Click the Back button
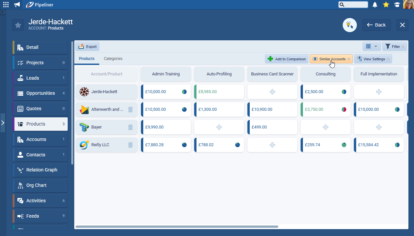Image resolution: width=414 pixels, height=236 pixels. tap(376, 25)
